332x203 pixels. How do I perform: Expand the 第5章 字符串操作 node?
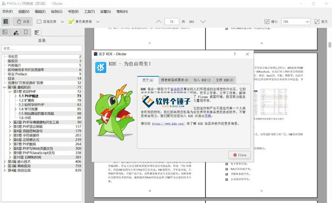click(x=10, y=135)
